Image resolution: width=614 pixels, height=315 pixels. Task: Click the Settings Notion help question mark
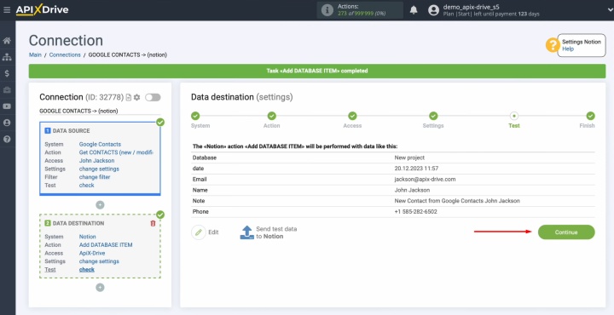click(553, 45)
